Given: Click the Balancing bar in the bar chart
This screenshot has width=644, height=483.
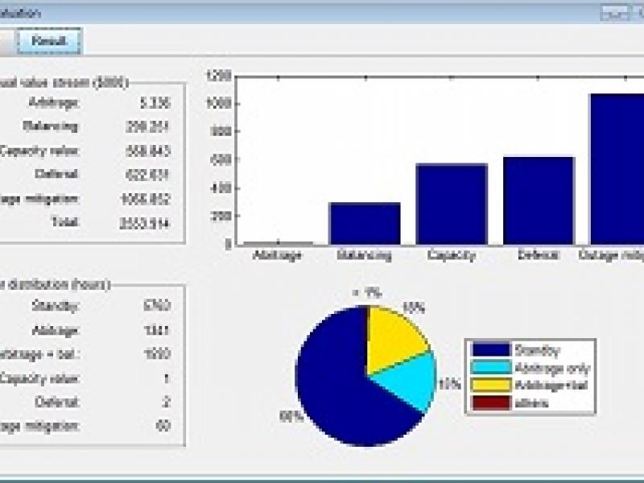Looking at the screenshot, I should click(365, 224).
